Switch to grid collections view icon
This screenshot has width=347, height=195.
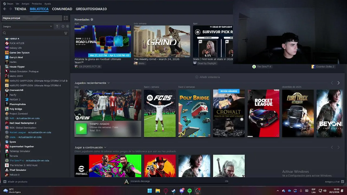(66, 18)
